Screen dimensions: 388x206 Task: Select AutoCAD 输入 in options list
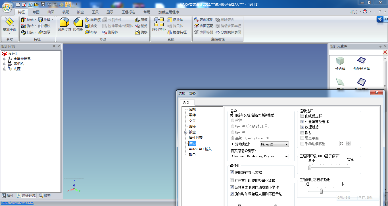[200, 149]
